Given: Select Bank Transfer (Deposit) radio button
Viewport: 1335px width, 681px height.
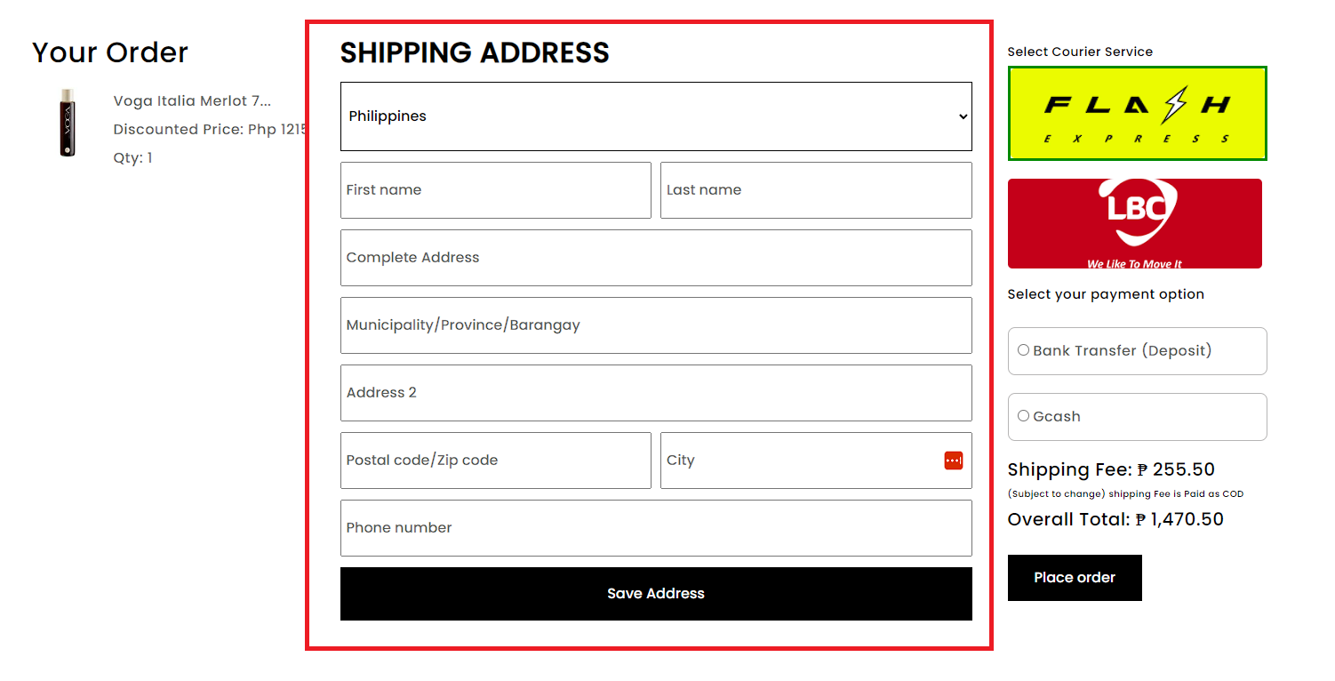Looking at the screenshot, I should tap(1023, 350).
